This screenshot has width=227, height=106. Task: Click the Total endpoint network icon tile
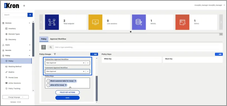click(x=52, y=22)
